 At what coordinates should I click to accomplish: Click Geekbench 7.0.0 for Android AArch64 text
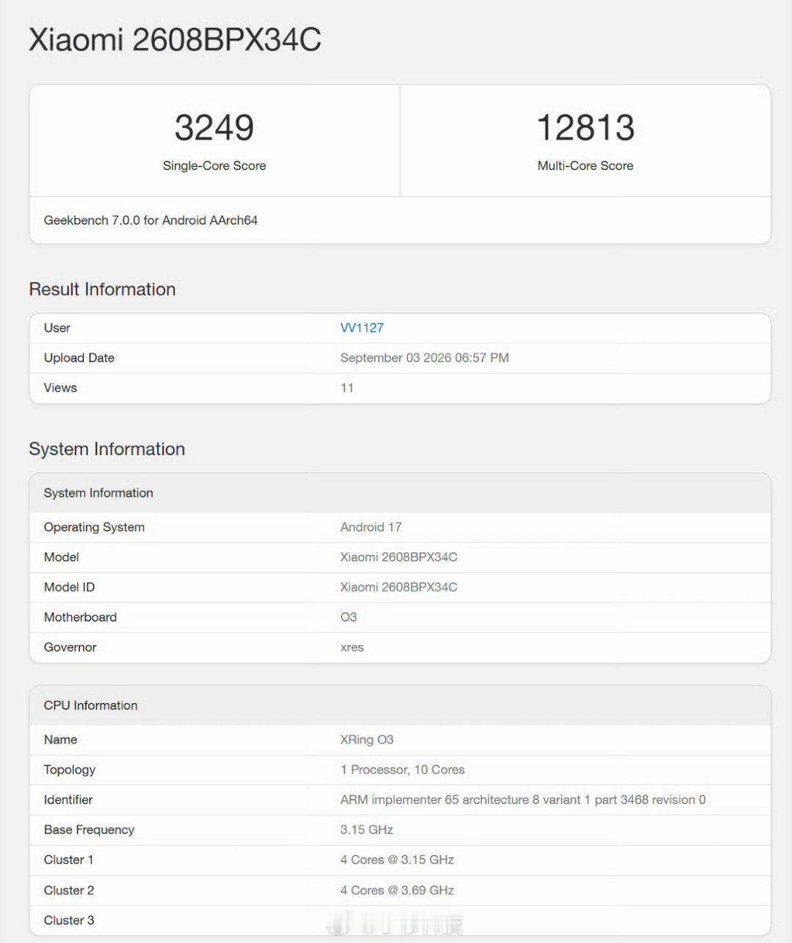(150, 220)
